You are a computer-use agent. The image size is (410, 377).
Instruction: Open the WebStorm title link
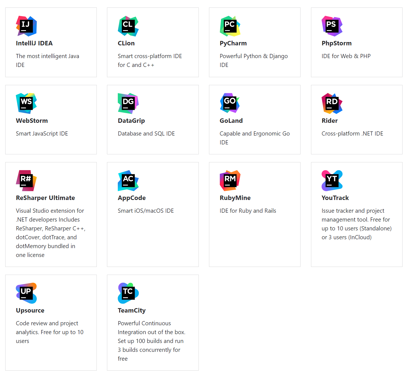click(32, 121)
